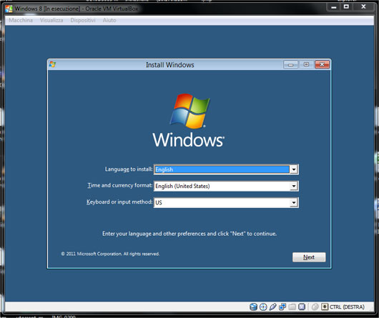Minimize the VirtualBox window
Viewport: 379px width, 318px height.
[x=334, y=7]
